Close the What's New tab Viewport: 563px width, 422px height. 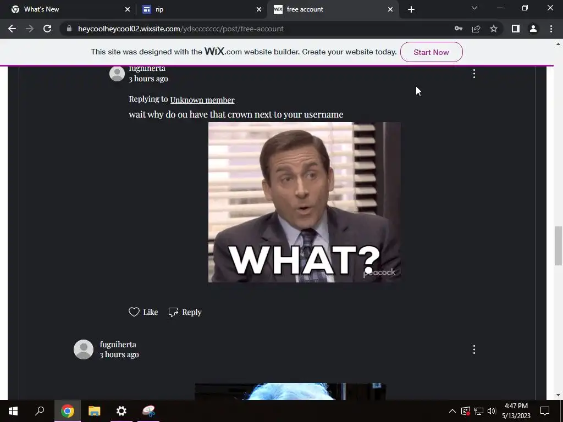click(128, 9)
